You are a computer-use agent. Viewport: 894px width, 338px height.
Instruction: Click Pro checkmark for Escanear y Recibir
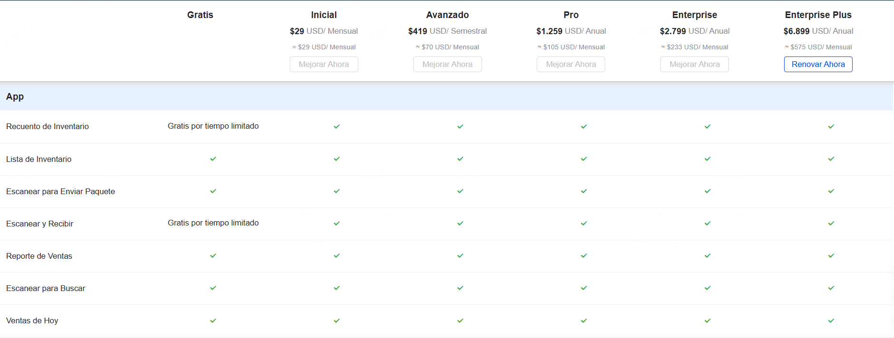[584, 223]
